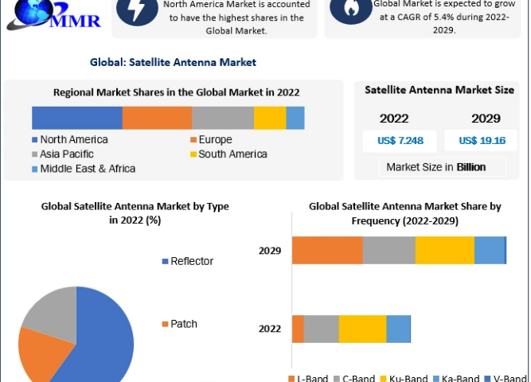The height and width of the screenshot is (382, 531).
Task: Click the gray C-Band segment in 2029 bar
Action: [x=389, y=250]
